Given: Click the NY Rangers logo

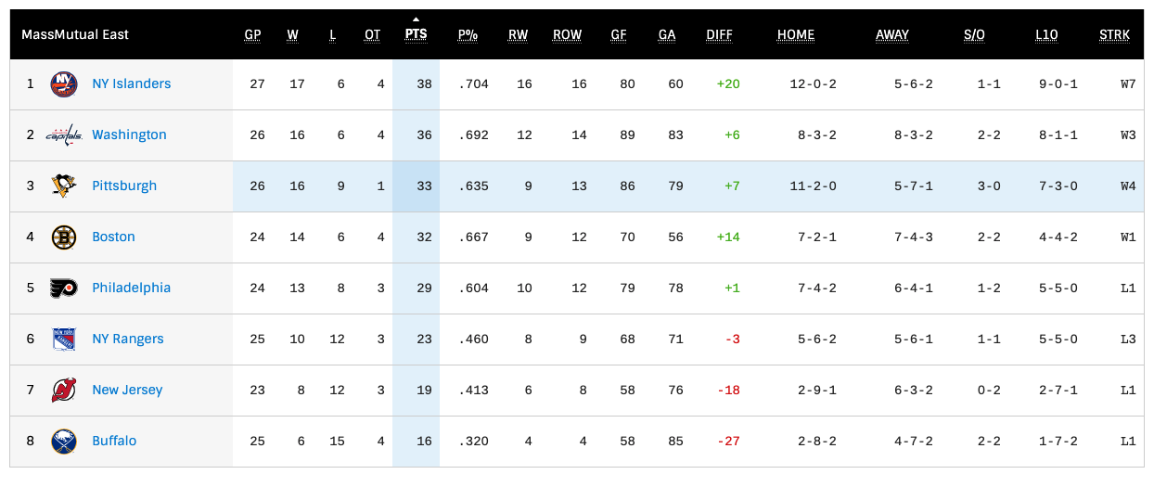Looking at the screenshot, I should click(64, 340).
